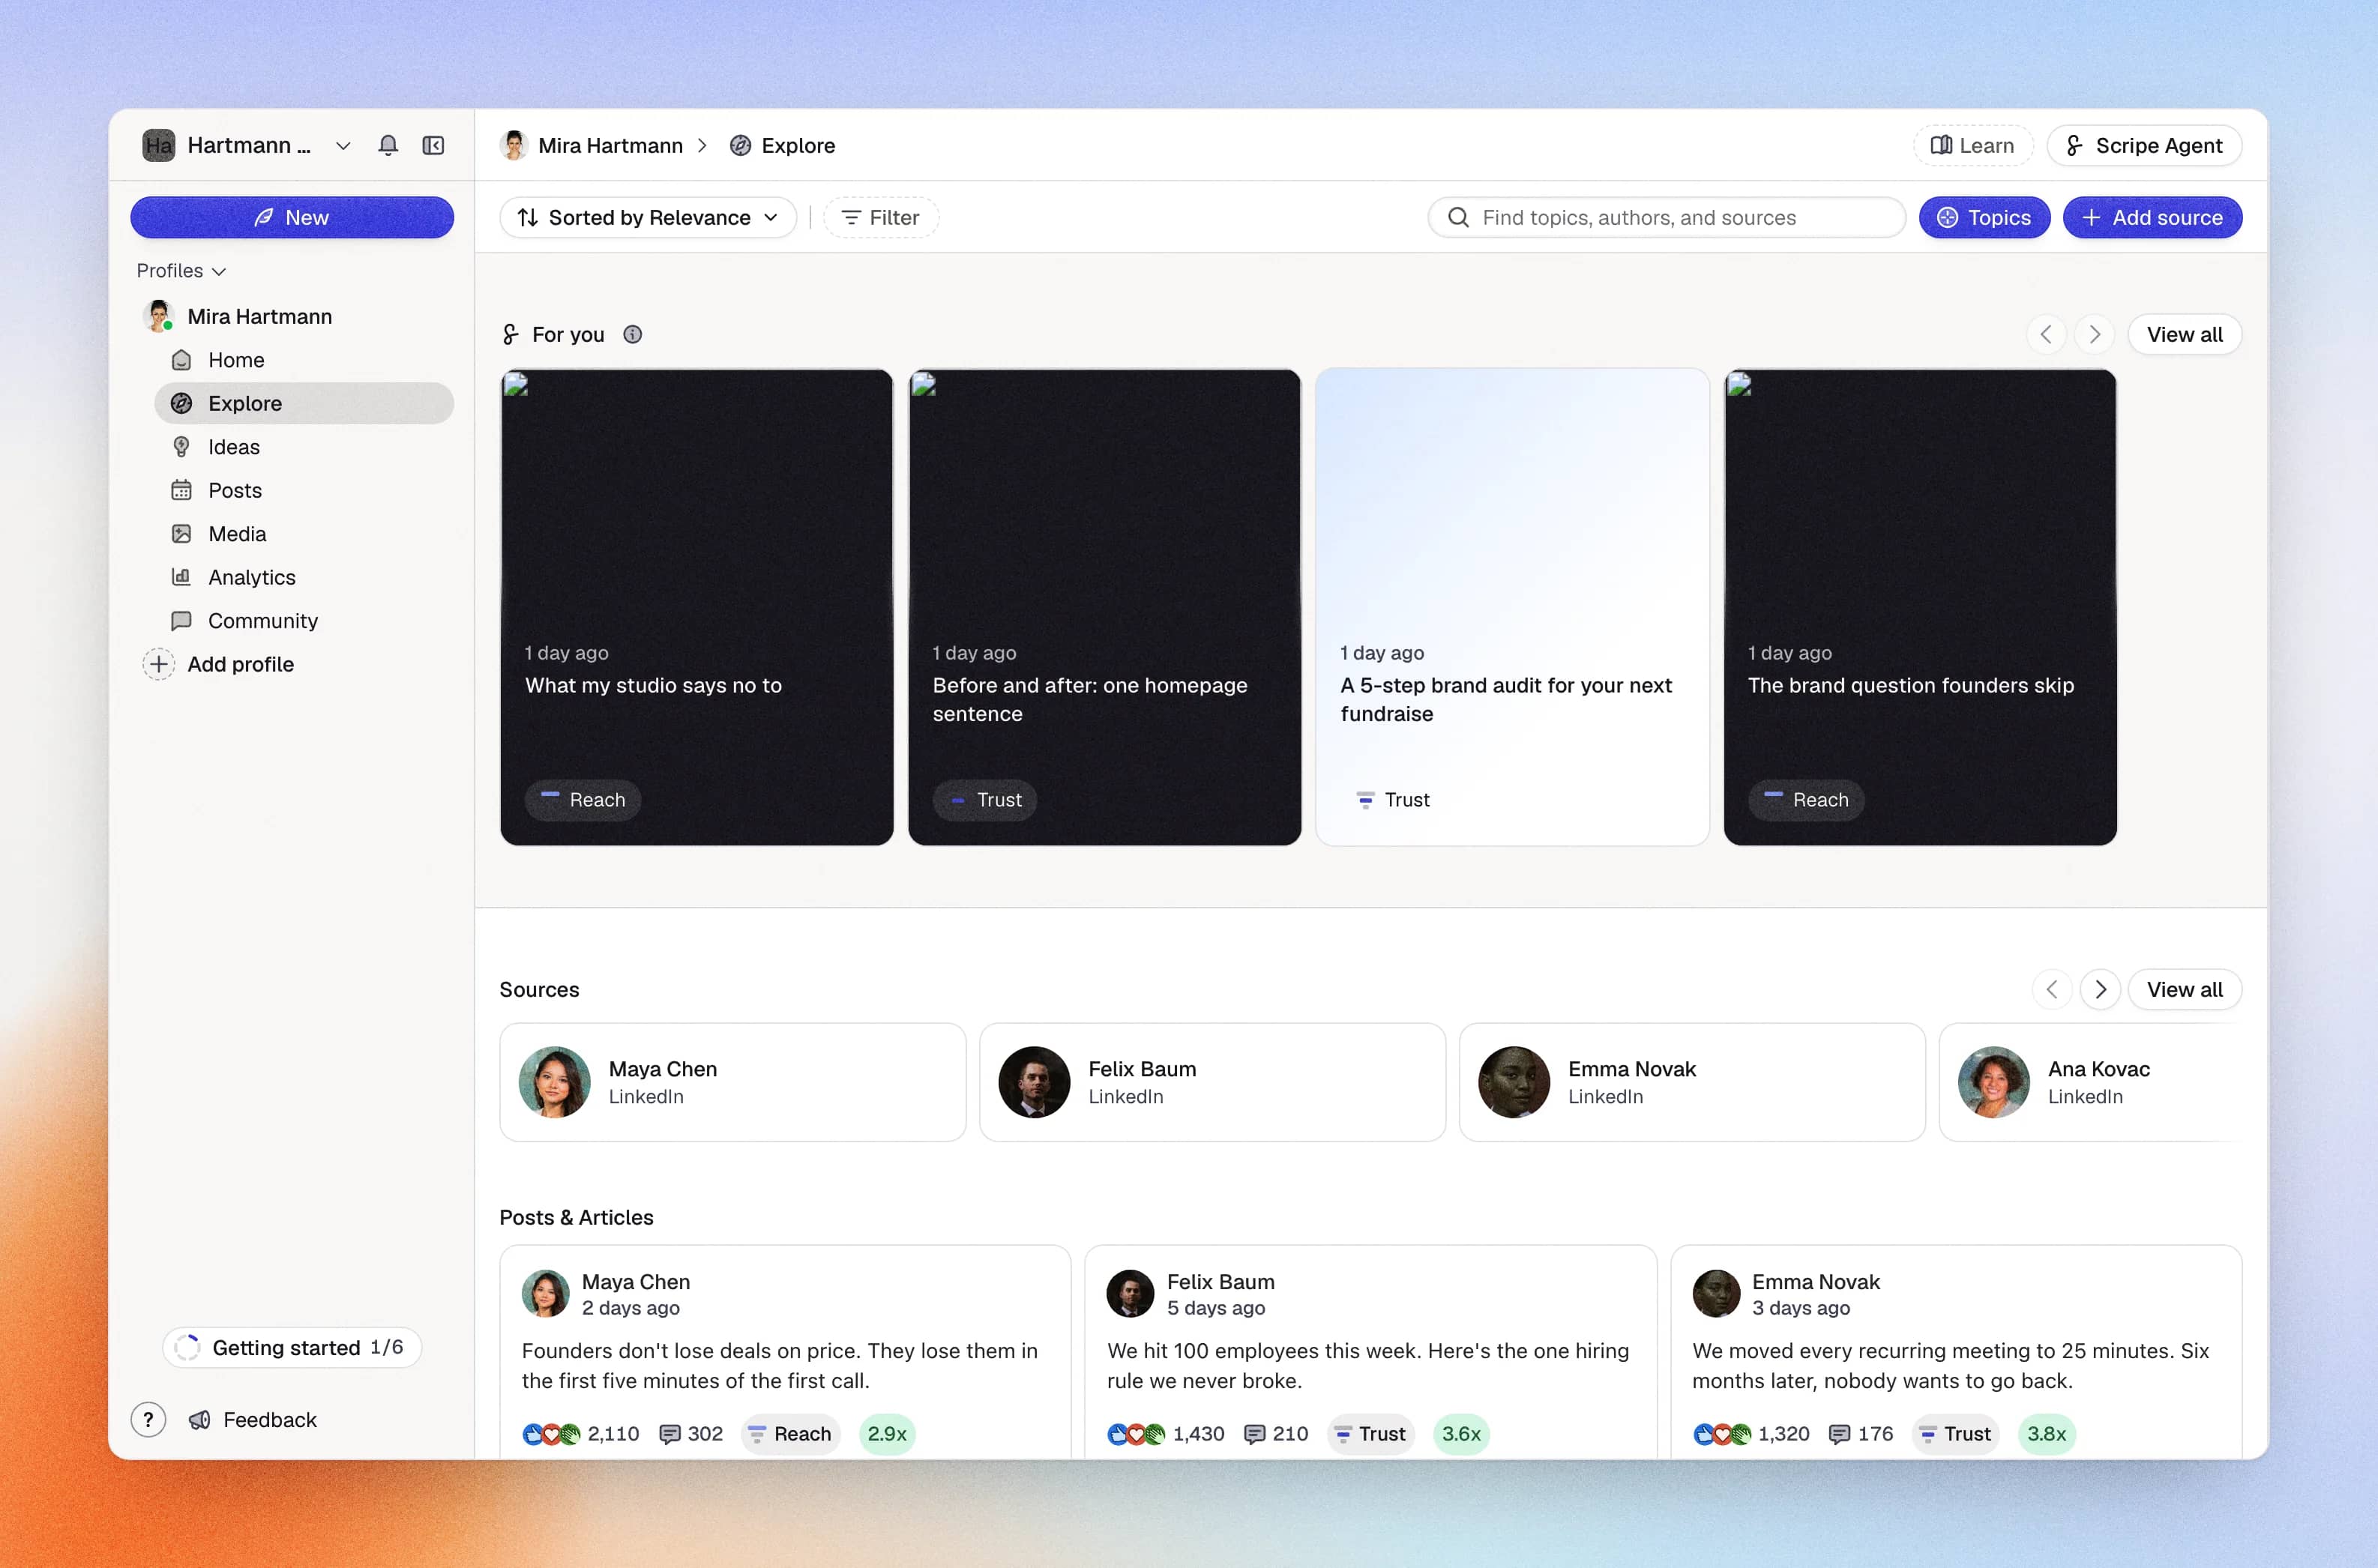Collapse the Profiles section
This screenshot has height=1568, width=2378.
pos(181,271)
